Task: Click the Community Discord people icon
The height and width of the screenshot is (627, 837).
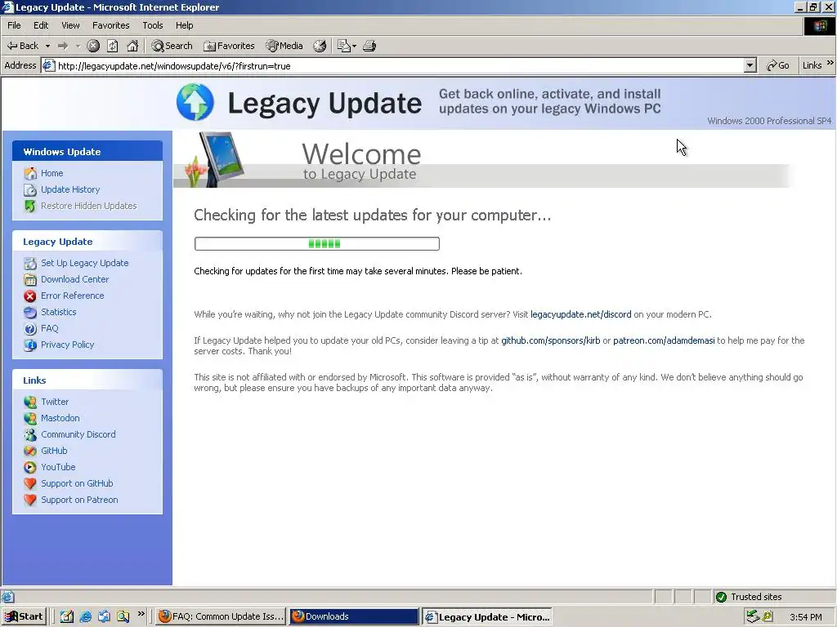Action: pyautogui.click(x=30, y=434)
